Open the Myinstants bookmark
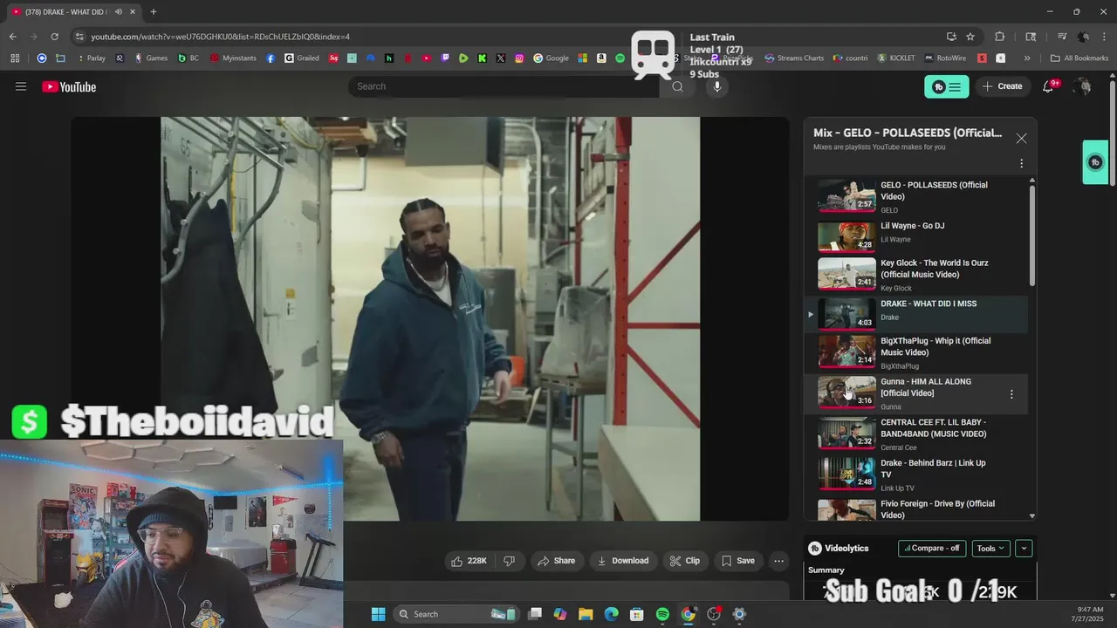The height and width of the screenshot is (628, 1117). (x=234, y=58)
